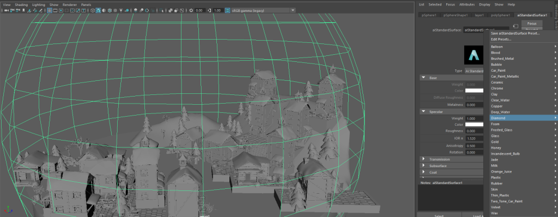Choose Edit Presets... menu entry

(501, 40)
